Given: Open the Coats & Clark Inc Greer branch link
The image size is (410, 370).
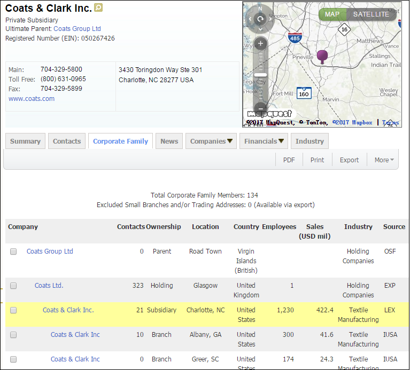Looking at the screenshot, I should (75, 359).
